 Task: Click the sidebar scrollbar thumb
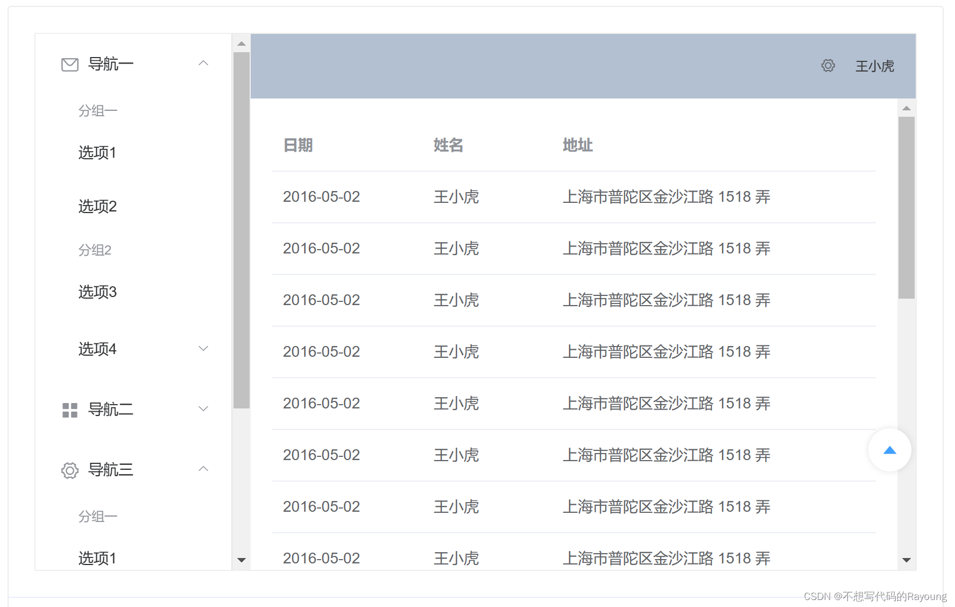point(242,230)
